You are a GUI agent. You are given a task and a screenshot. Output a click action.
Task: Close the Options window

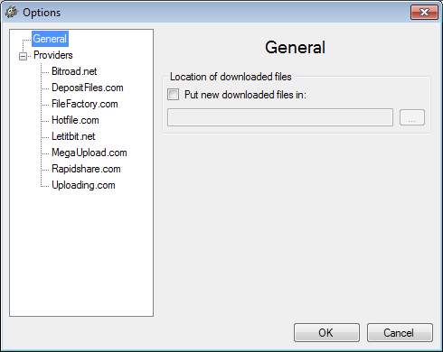point(424,12)
